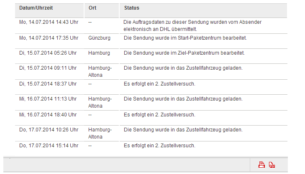Click the Auftragsdaten elektronisch übermittelt status
305x174 pixels.
coord(195,25)
